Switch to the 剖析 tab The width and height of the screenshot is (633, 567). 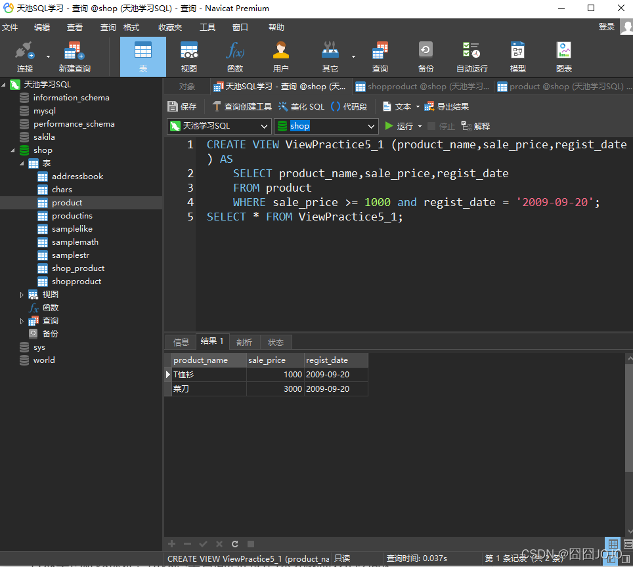(x=244, y=342)
